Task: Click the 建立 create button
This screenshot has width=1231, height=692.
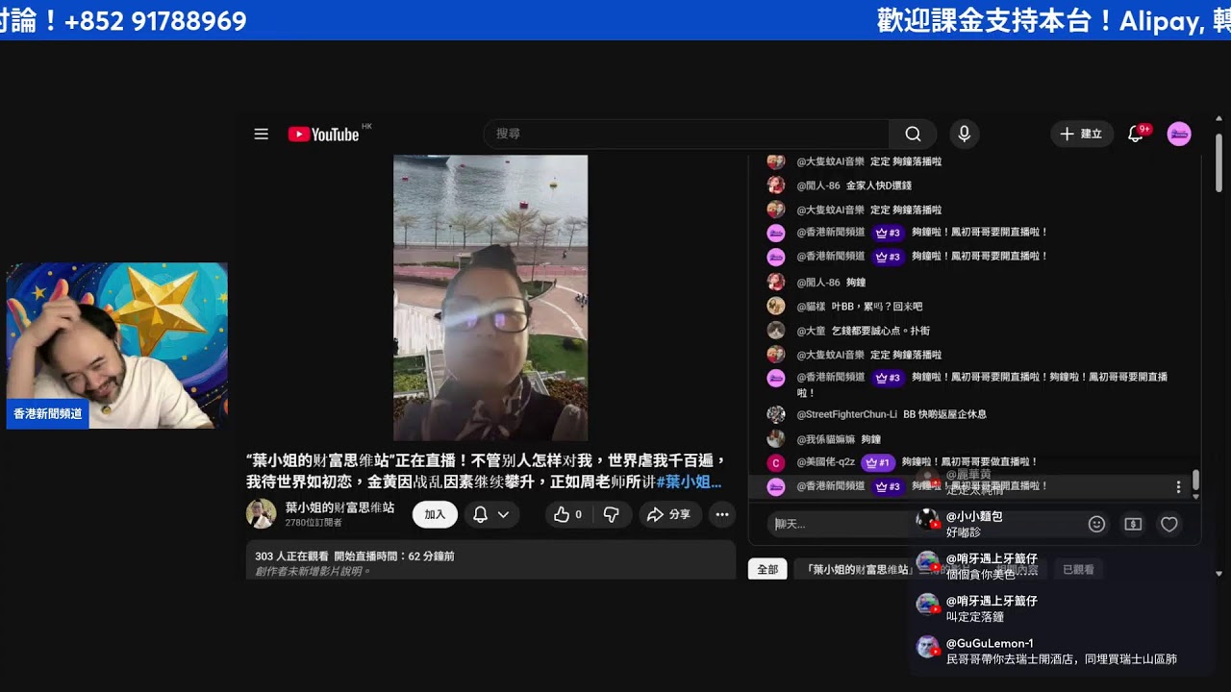Action: [1082, 135]
